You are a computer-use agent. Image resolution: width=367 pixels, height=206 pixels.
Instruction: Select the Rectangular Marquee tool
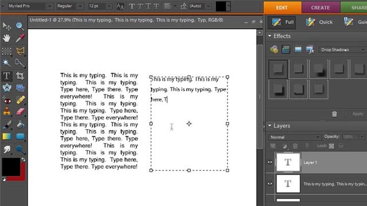(x=6, y=51)
